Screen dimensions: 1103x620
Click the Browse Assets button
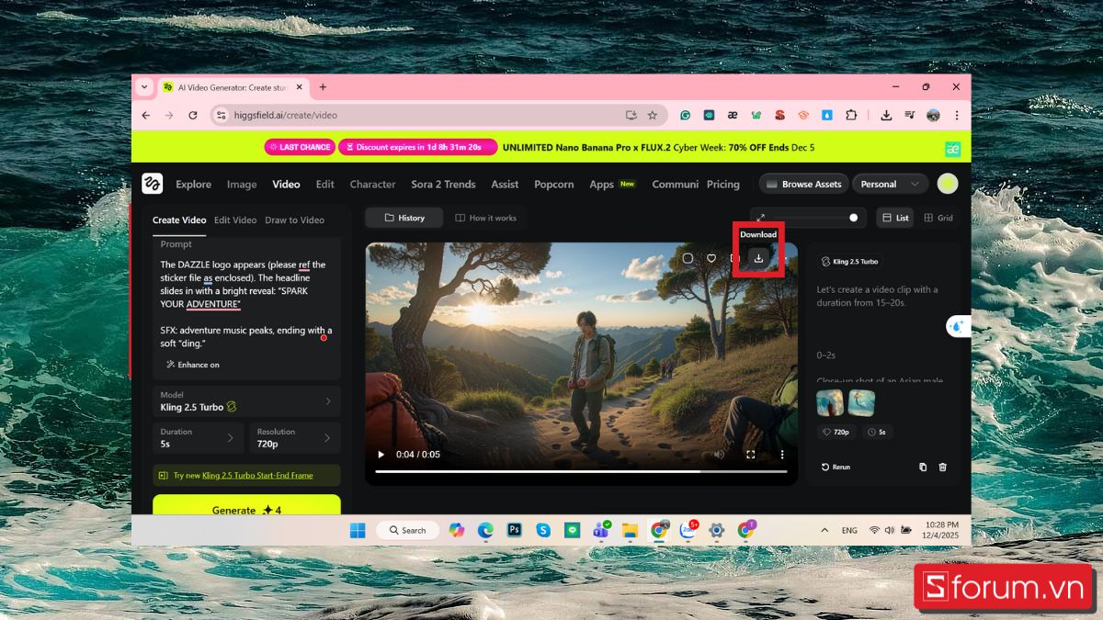803,184
